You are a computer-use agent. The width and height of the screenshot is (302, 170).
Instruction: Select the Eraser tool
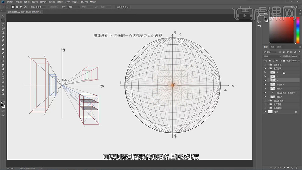pos(3,57)
